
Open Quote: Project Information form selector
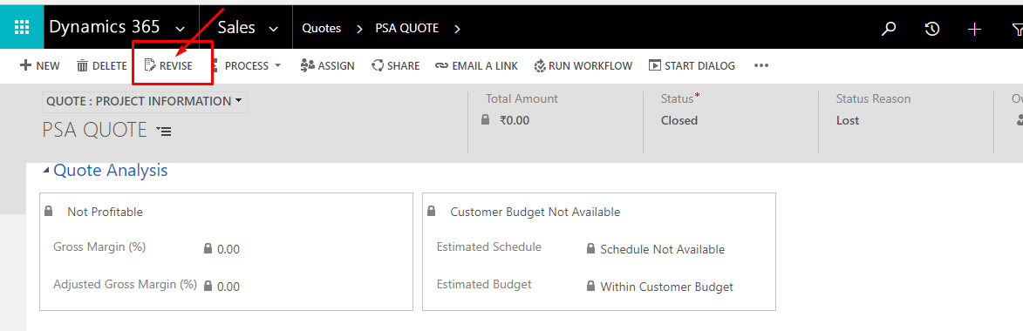[x=144, y=102]
